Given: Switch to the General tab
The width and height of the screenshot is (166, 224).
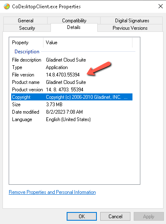Looking at the screenshot, I should point(26,21).
